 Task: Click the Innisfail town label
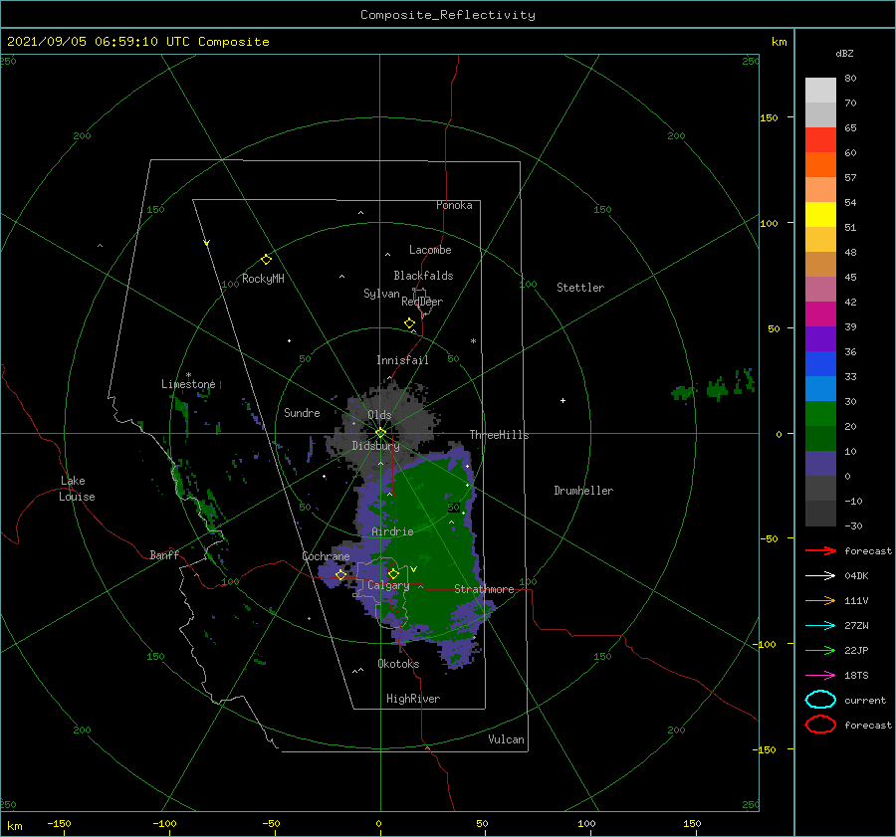click(402, 360)
